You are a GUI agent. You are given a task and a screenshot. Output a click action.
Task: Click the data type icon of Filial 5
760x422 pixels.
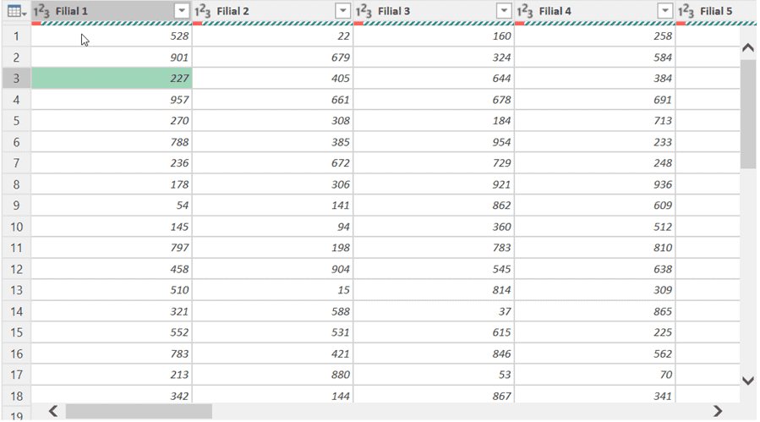pos(686,11)
